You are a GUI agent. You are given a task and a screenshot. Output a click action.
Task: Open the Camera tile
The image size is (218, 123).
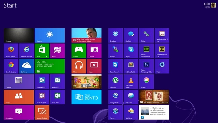tap(94, 51)
